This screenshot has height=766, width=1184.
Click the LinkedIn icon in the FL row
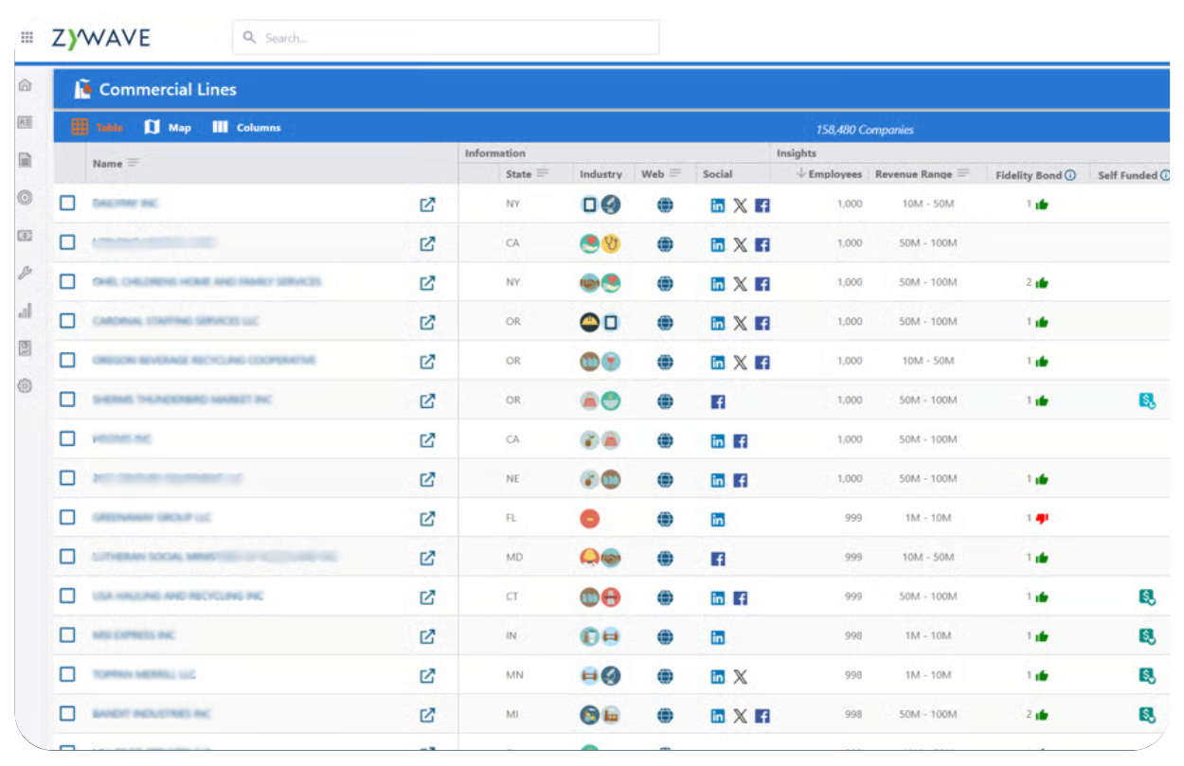[718, 519]
